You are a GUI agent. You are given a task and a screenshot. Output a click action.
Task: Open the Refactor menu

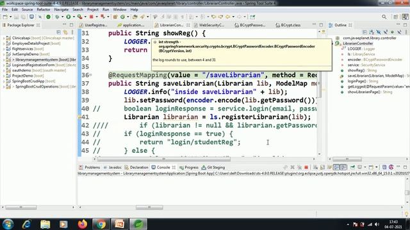(44, 10)
